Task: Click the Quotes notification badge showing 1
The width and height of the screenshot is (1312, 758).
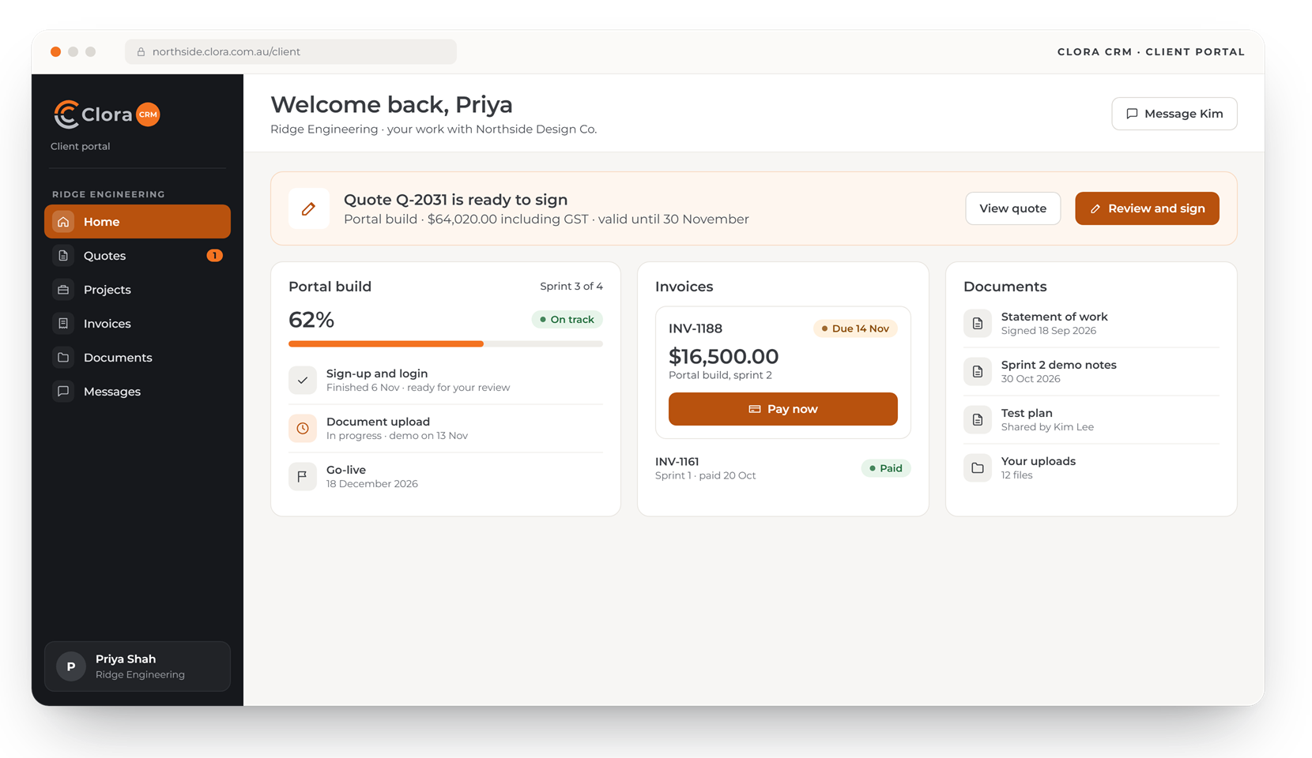Action: (214, 256)
